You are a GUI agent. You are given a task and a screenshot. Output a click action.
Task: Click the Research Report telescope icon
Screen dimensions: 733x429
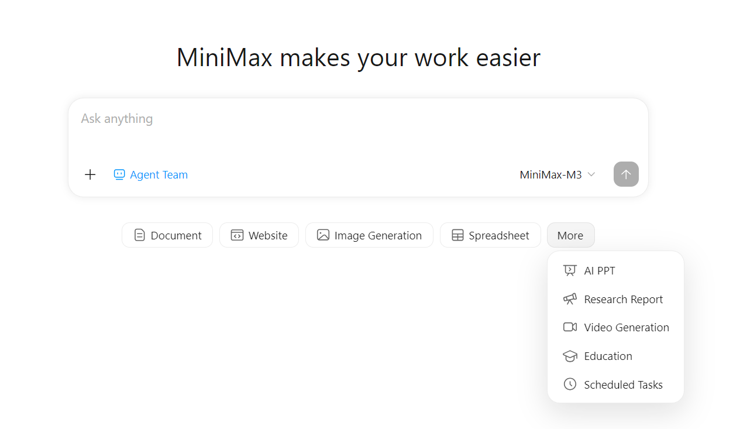coord(570,299)
